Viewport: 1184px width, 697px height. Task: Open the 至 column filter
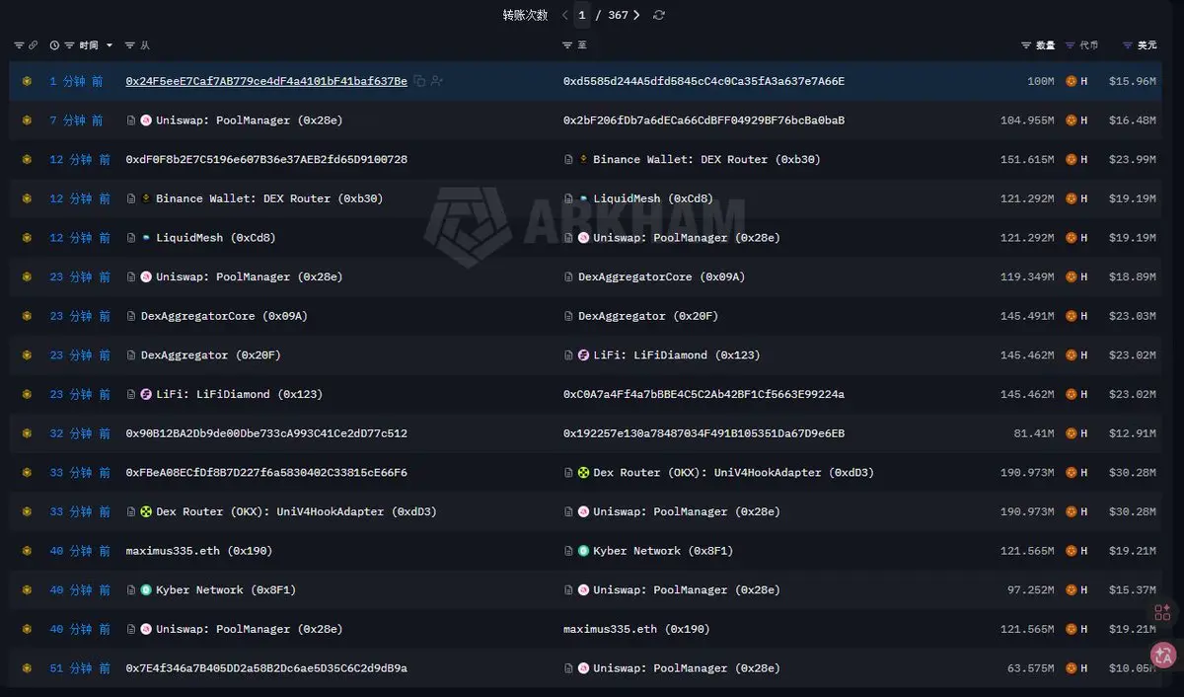point(567,45)
